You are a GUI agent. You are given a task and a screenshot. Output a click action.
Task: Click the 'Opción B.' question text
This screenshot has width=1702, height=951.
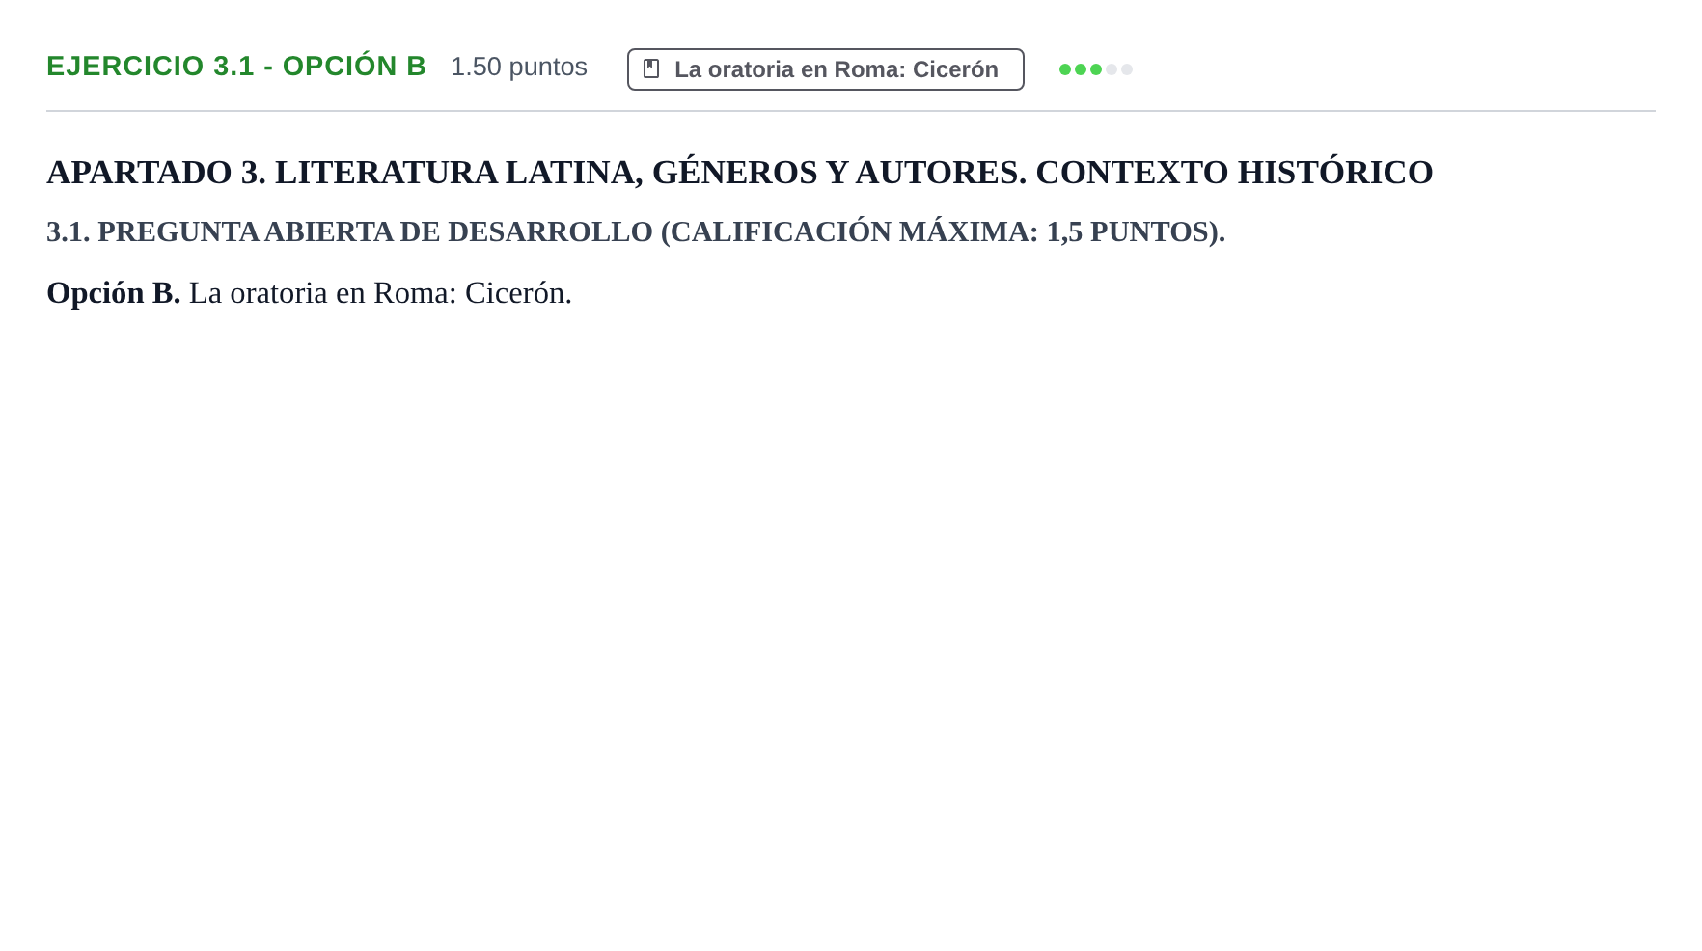pyautogui.click(x=309, y=293)
